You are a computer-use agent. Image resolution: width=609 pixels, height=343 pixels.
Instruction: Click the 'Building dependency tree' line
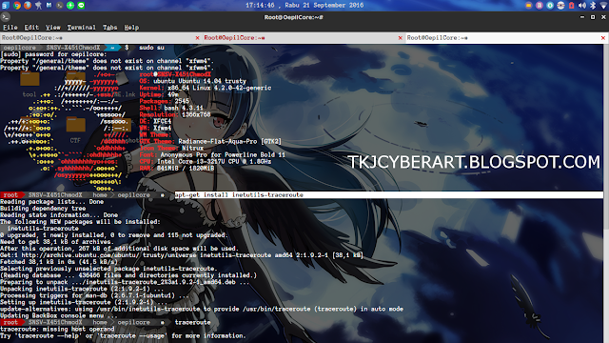43,208
